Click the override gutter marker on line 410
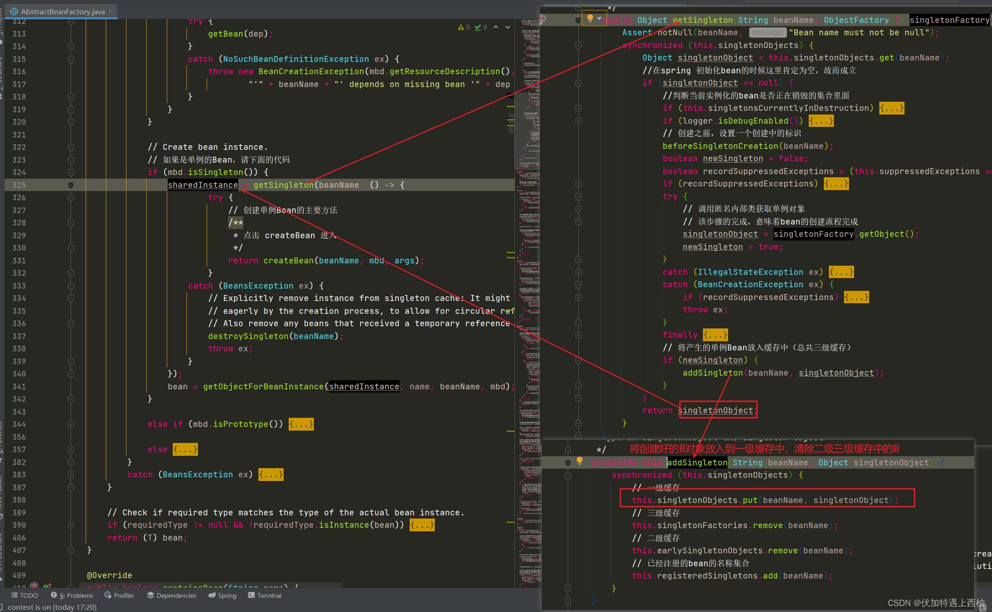Screen dimensions: 992x612 coord(47,586)
